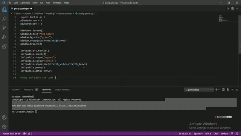Change language mode via Python
Image resolution: width=241 pixels, height=136 pixels.
tap(224, 133)
